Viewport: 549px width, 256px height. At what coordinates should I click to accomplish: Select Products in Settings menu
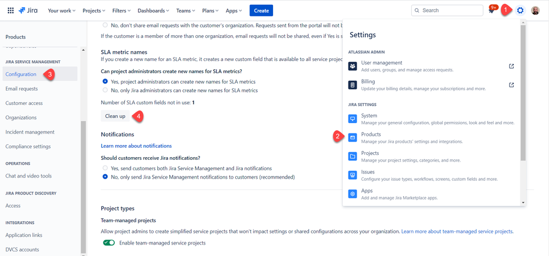point(431,138)
